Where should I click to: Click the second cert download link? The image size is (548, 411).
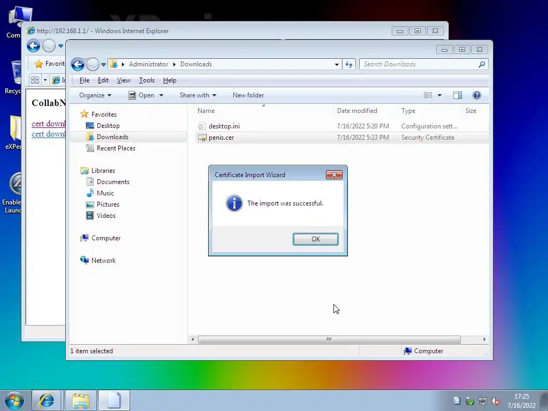(49, 134)
